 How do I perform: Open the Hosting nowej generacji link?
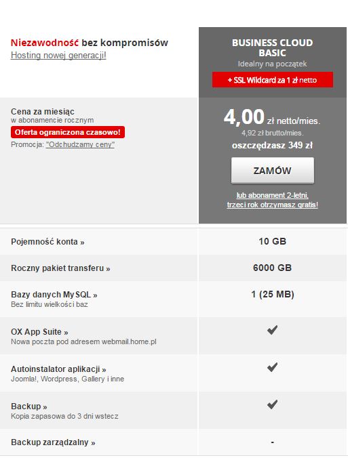pos(58,55)
